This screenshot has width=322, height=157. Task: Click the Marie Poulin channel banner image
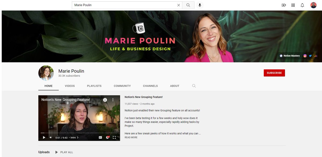(162, 36)
